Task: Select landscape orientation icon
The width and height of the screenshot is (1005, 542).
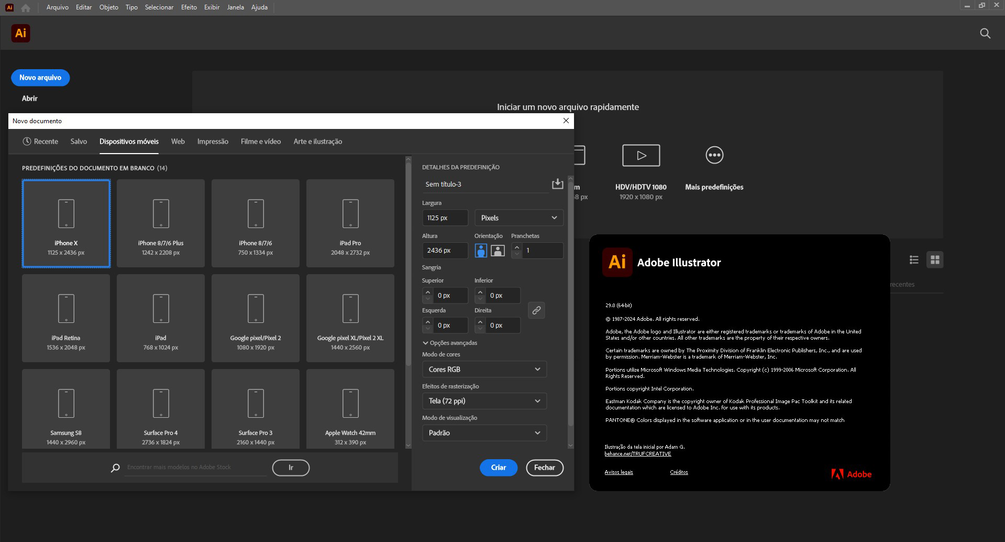Action: (x=498, y=251)
